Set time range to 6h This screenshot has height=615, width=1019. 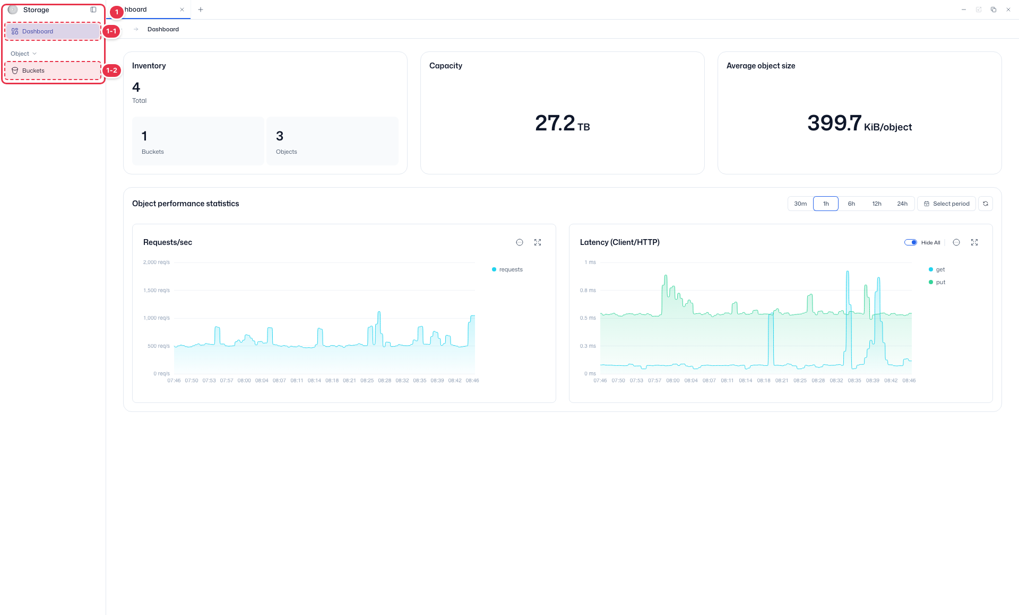851,204
